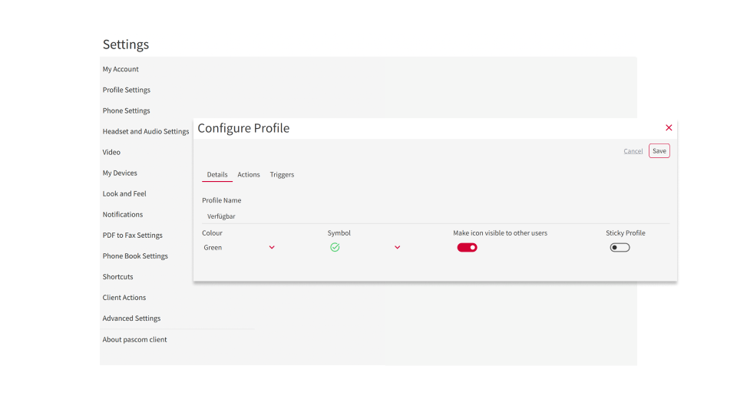737x399 pixels.
Task: Open the Triggers tab
Action: click(282, 174)
